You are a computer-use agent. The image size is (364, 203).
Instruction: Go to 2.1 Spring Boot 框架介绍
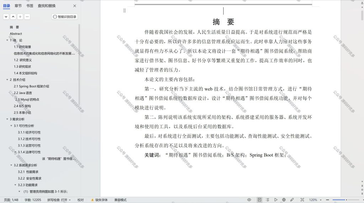[x=31, y=86]
